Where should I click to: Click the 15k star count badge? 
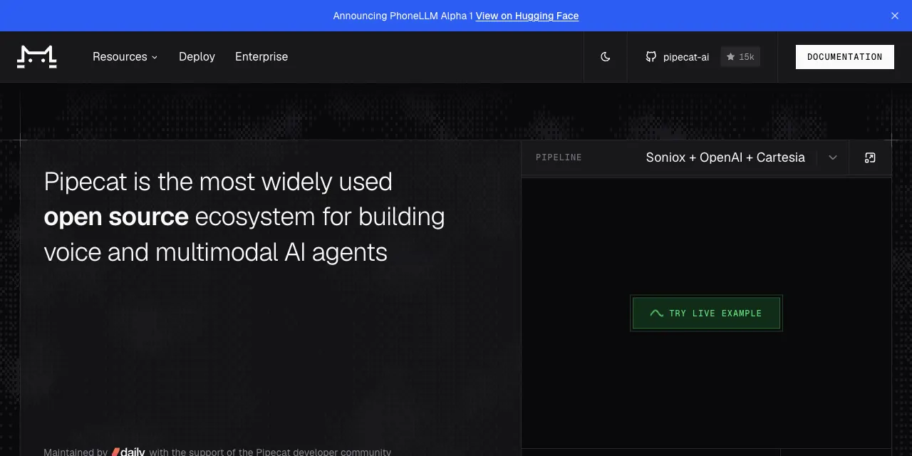[x=740, y=57]
